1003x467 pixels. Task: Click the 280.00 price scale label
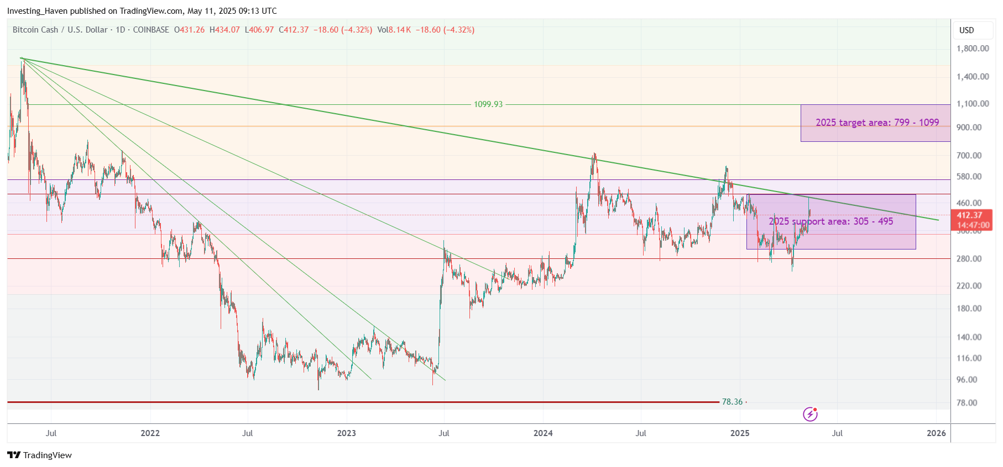pyautogui.click(x=969, y=259)
